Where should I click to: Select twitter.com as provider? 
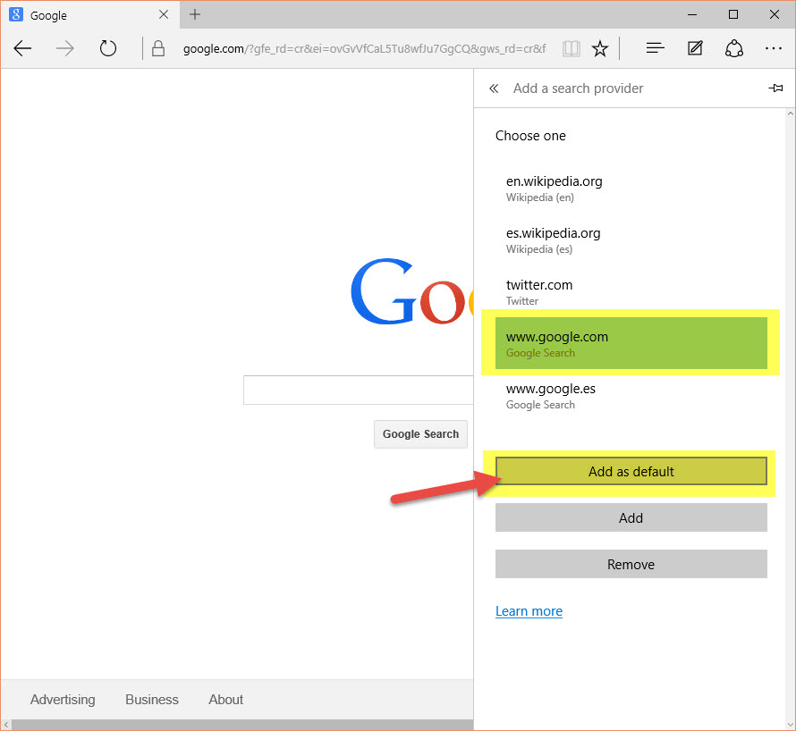coord(631,292)
